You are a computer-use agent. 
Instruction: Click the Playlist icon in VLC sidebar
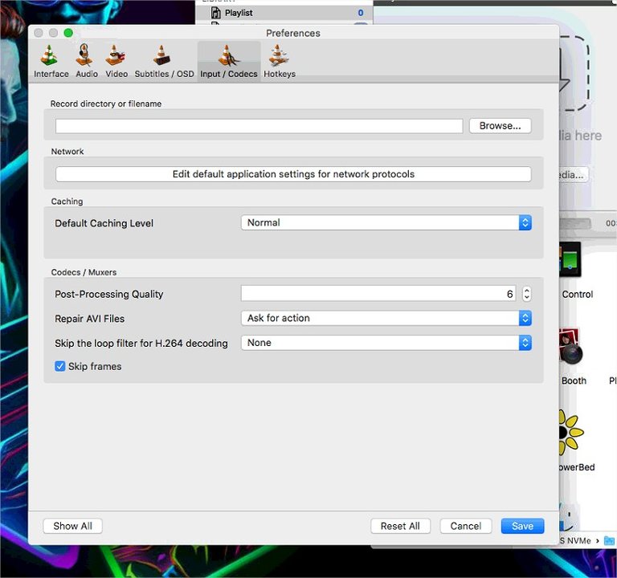[216, 13]
